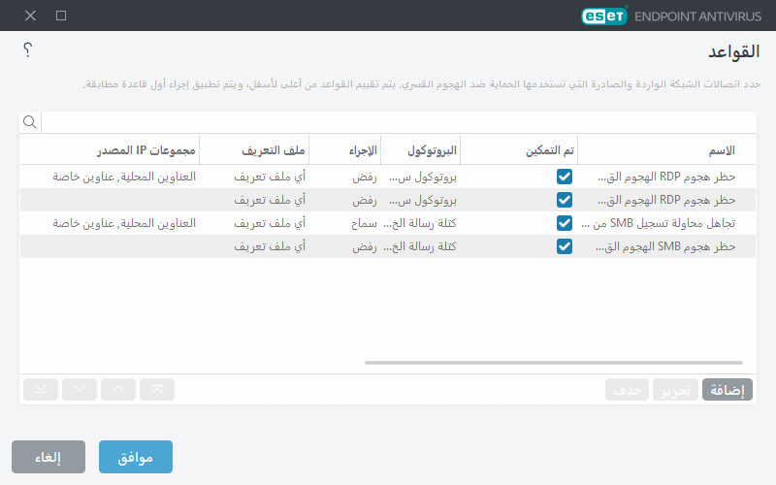Click the إضافة (Add) button

727,390
